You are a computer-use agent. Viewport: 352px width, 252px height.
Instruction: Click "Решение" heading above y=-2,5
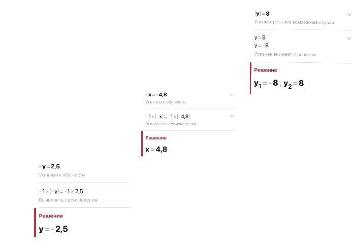tap(51, 215)
